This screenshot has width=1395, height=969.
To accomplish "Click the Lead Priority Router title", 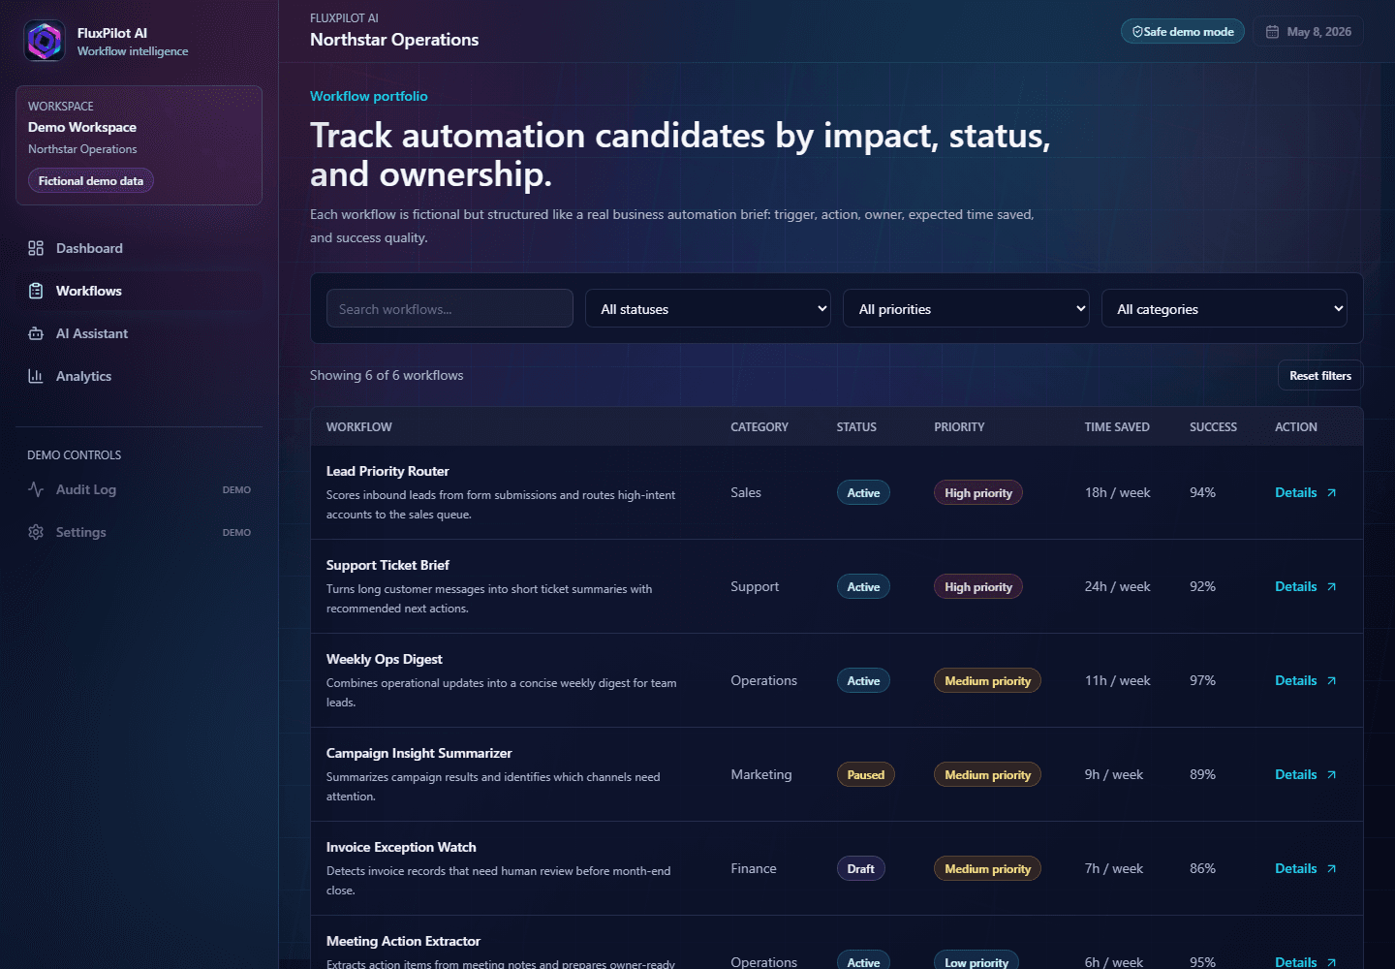I will (387, 471).
